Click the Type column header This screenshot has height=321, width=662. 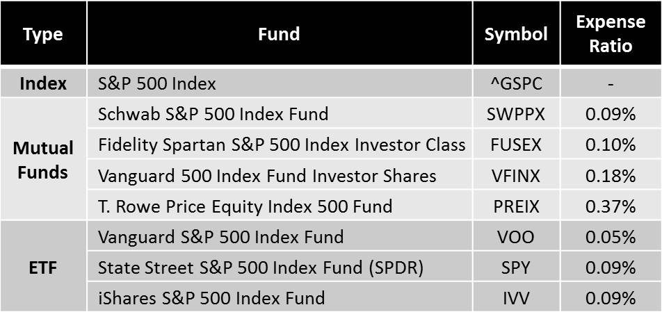point(43,34)
